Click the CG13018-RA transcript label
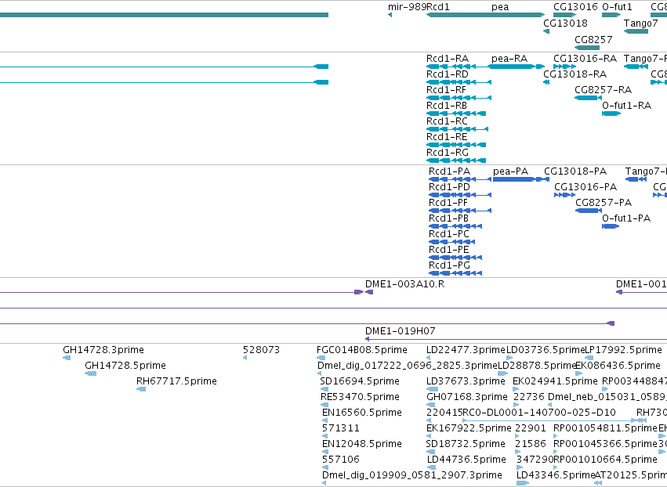The image size is (667, 487). coord(575,74)
